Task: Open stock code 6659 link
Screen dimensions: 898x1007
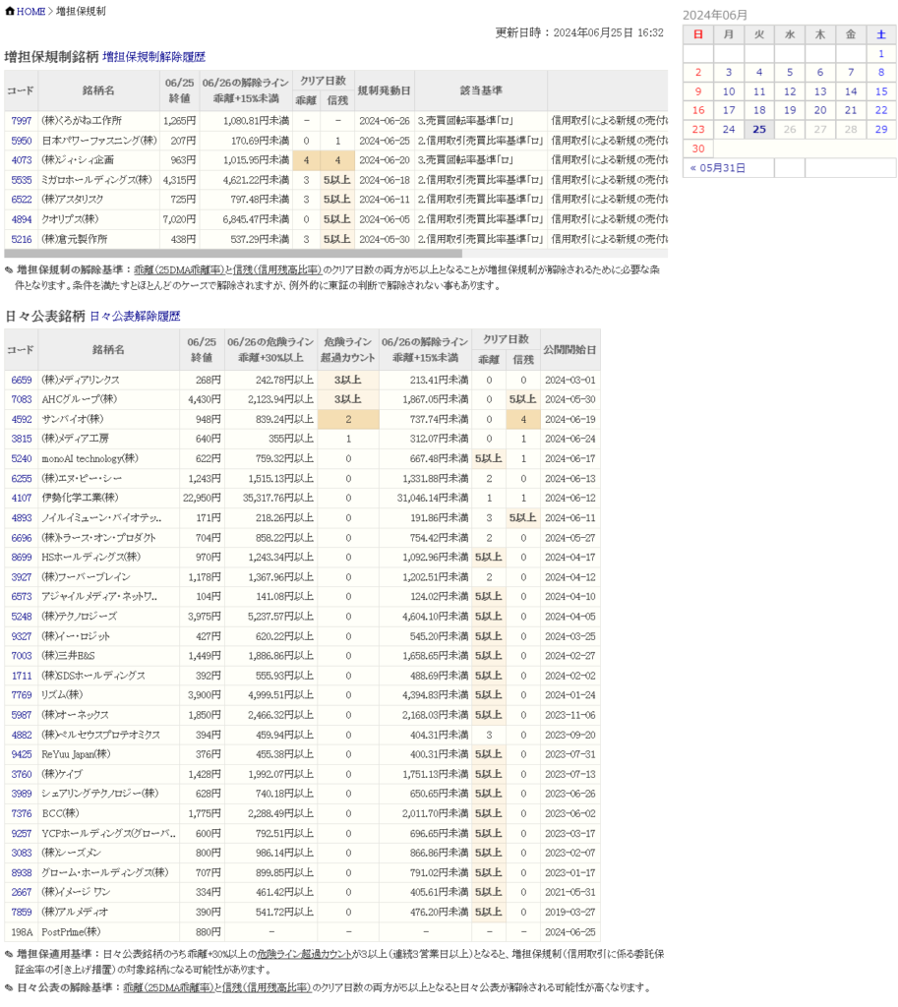Action: pyautogui.click(x=22, y=381)
